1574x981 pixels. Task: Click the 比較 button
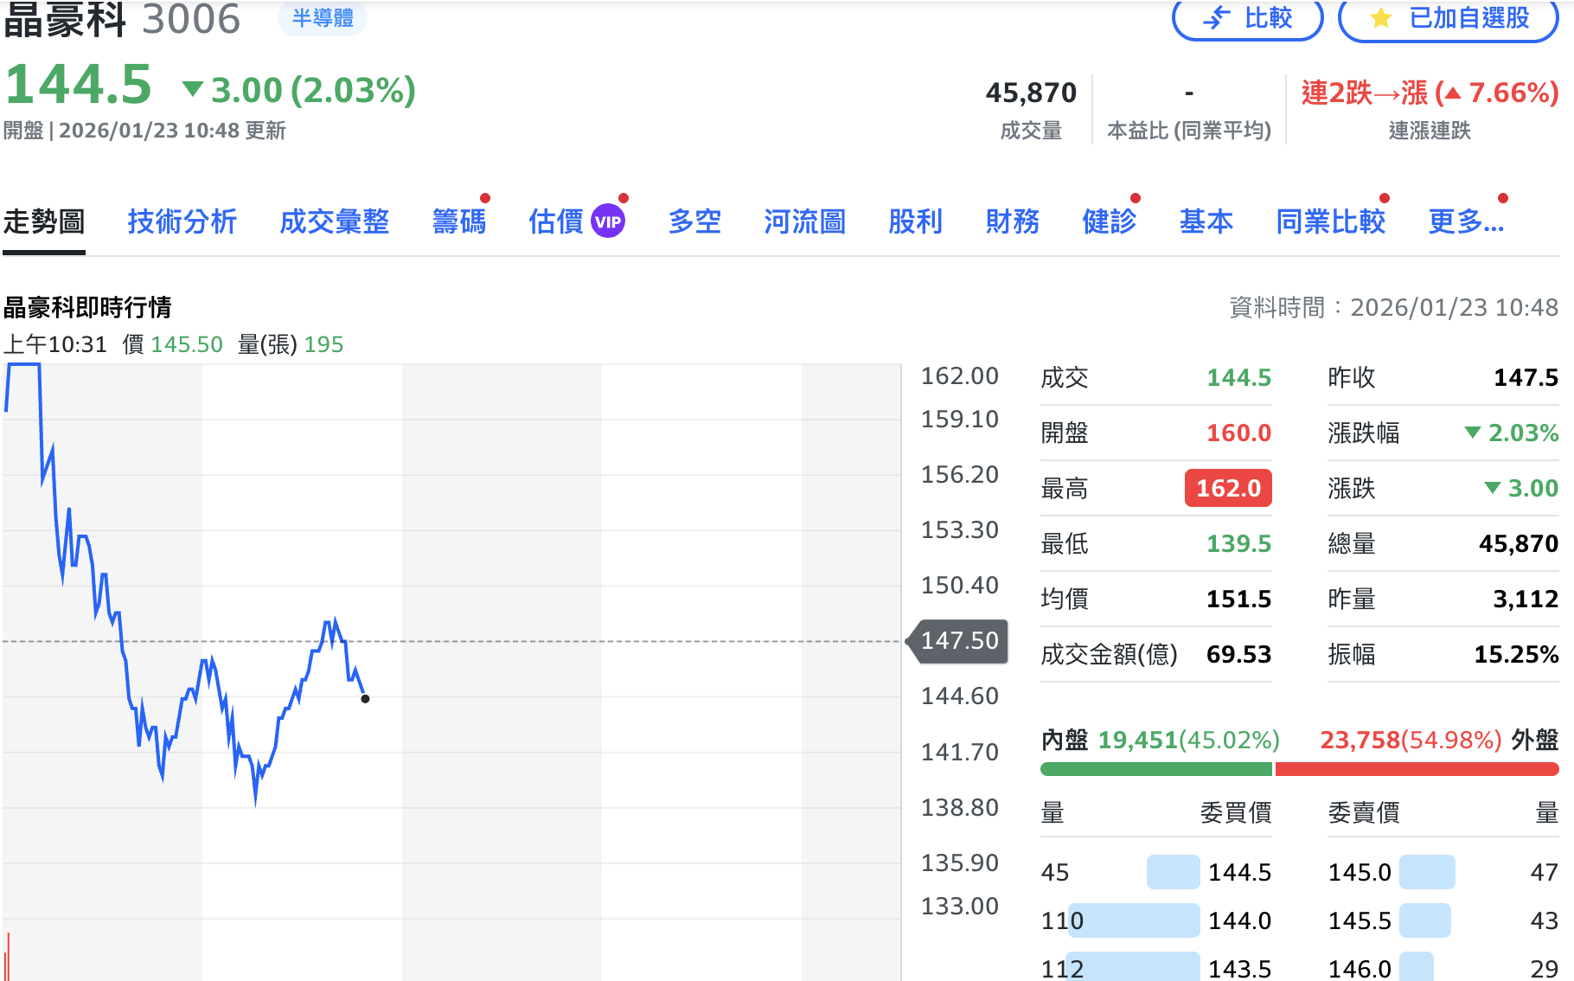coord(1248,19)
